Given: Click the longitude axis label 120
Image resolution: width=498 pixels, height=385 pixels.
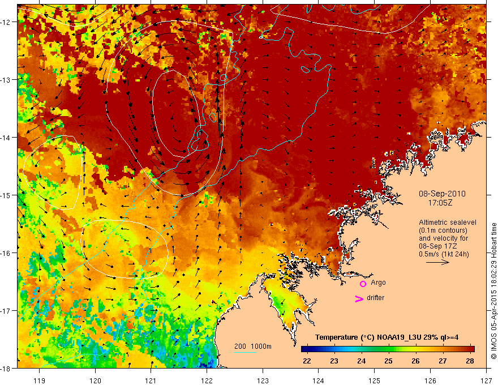Looking at the screenshot, I should point(95,380).
